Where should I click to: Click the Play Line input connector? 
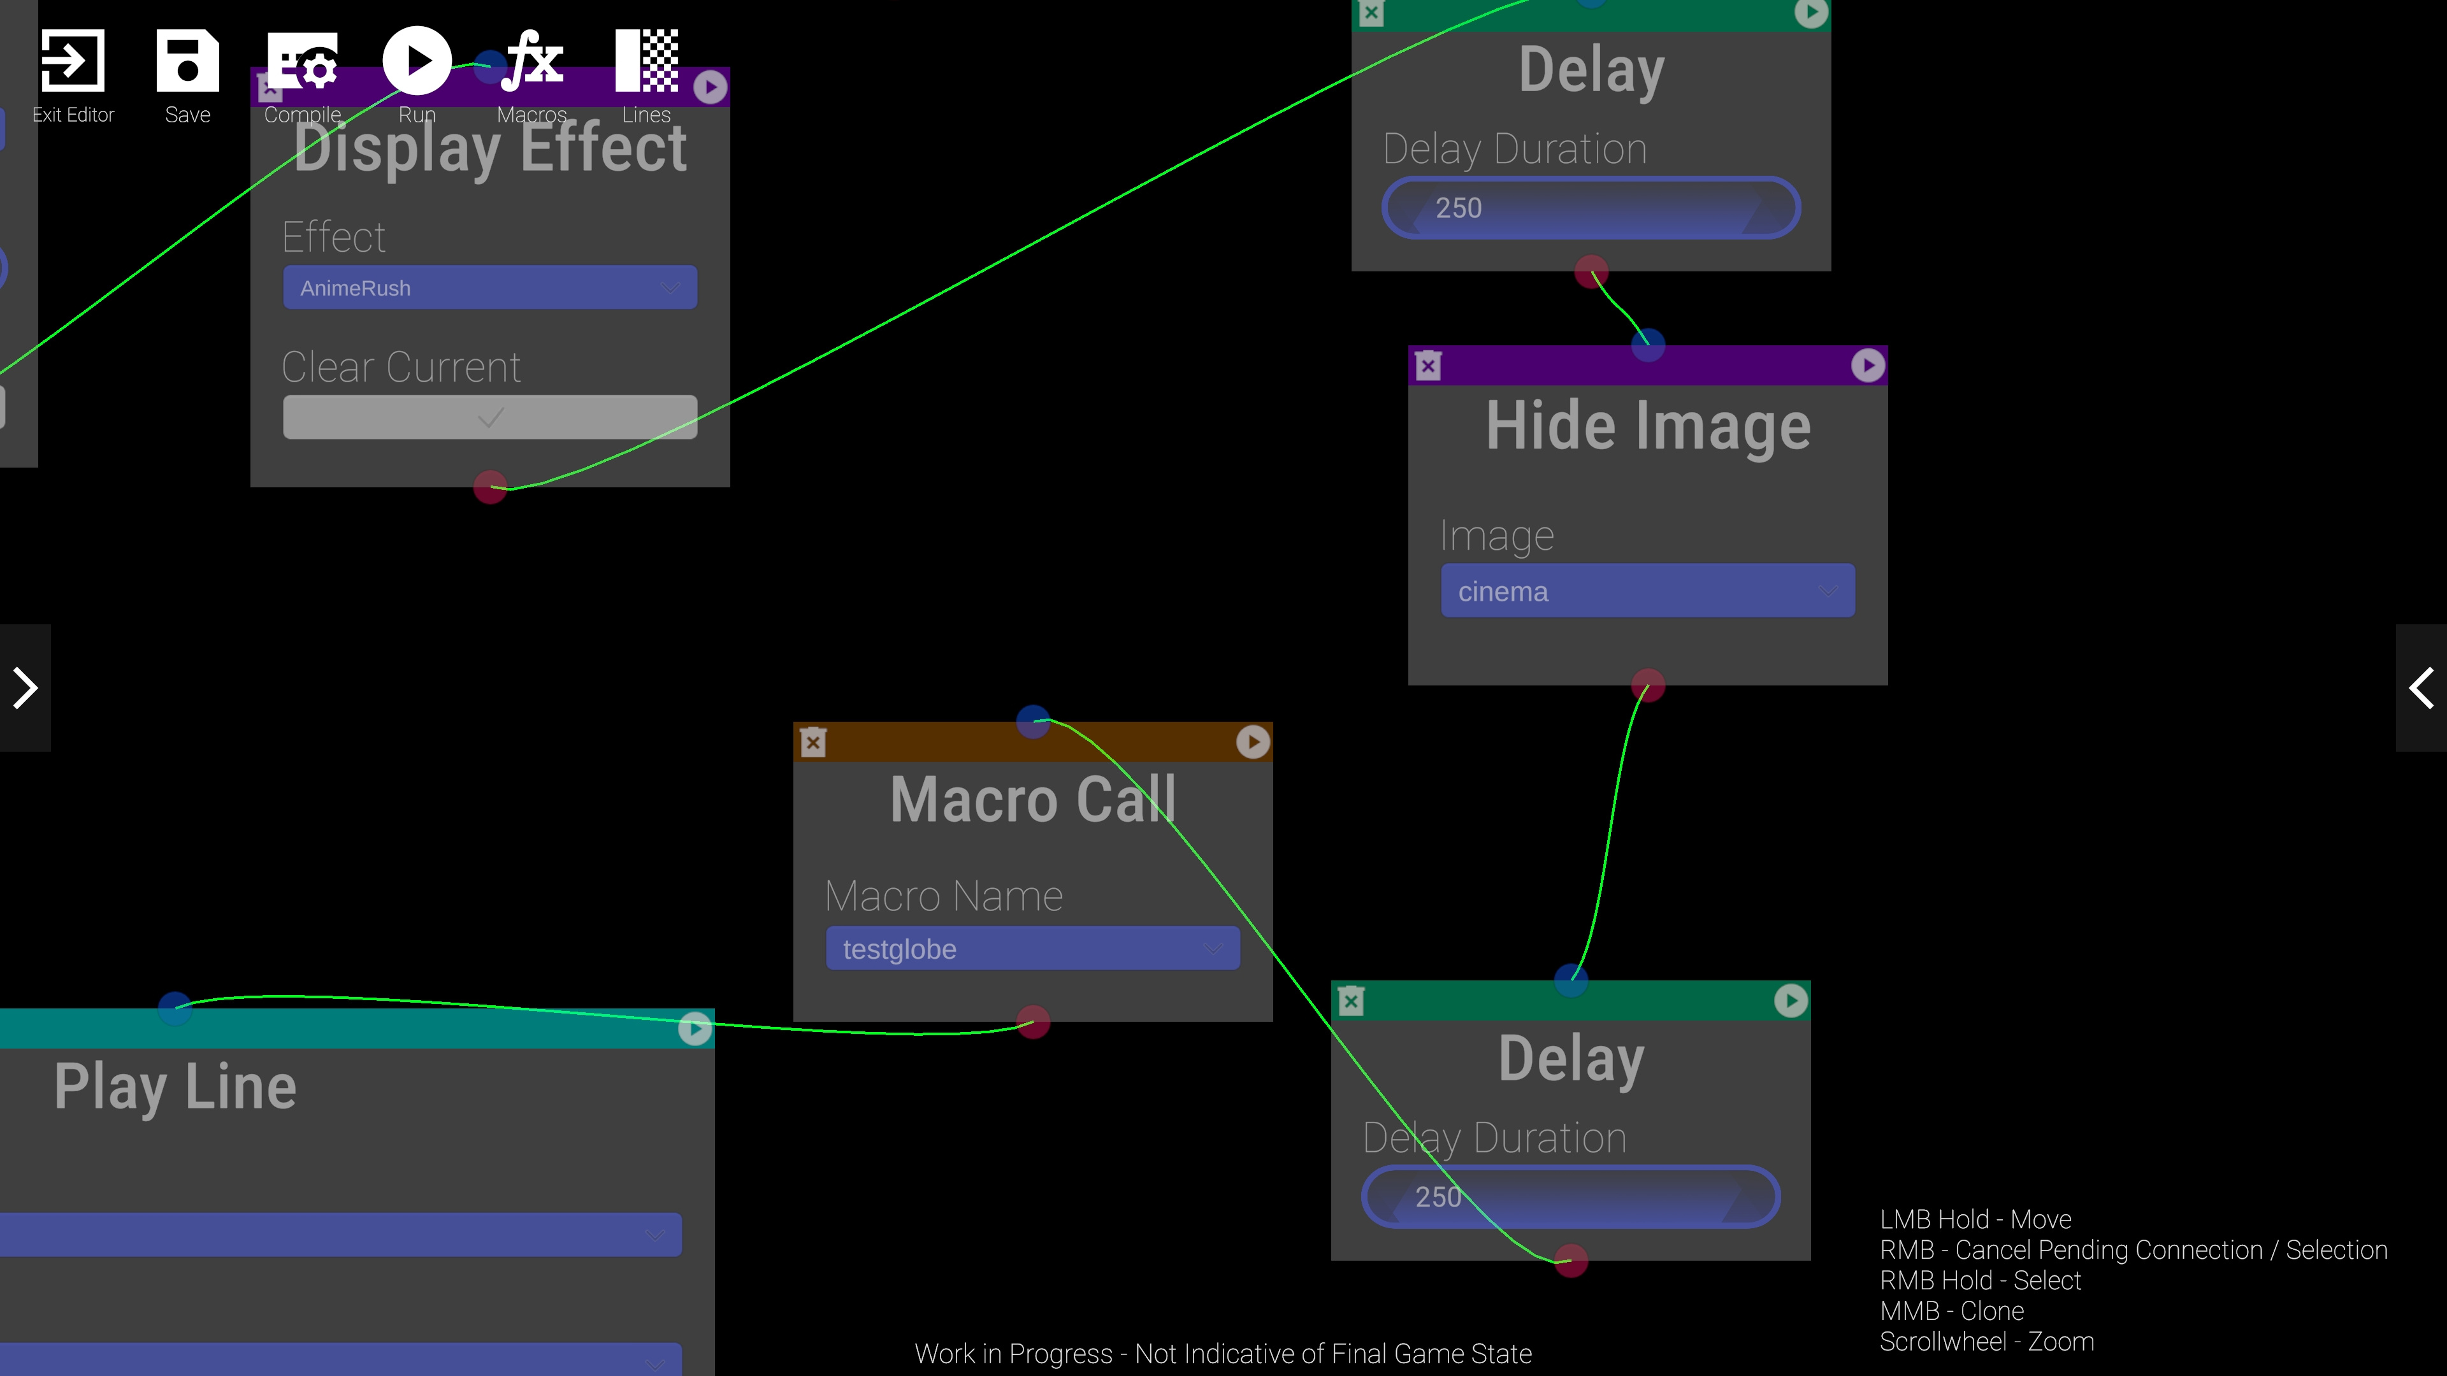175,1008
